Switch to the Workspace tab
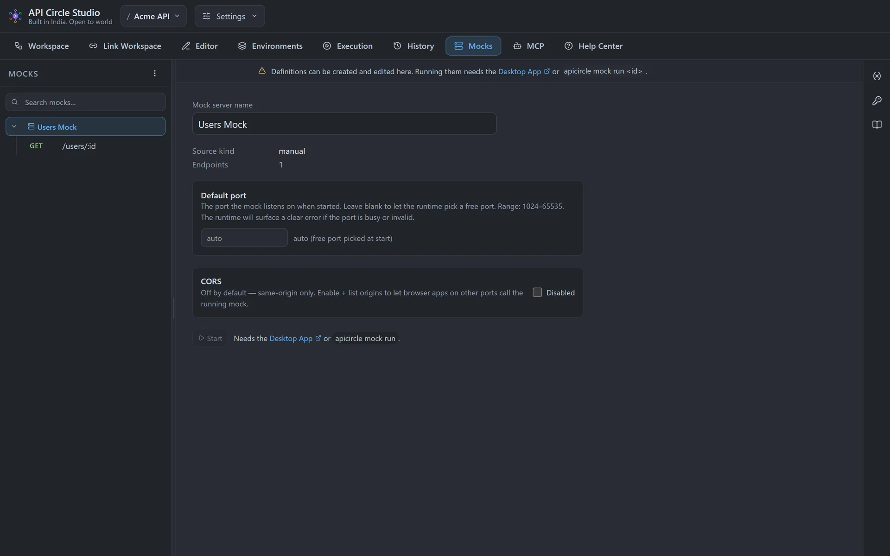This screenshot has height=556, width=890. click(41, 46)
